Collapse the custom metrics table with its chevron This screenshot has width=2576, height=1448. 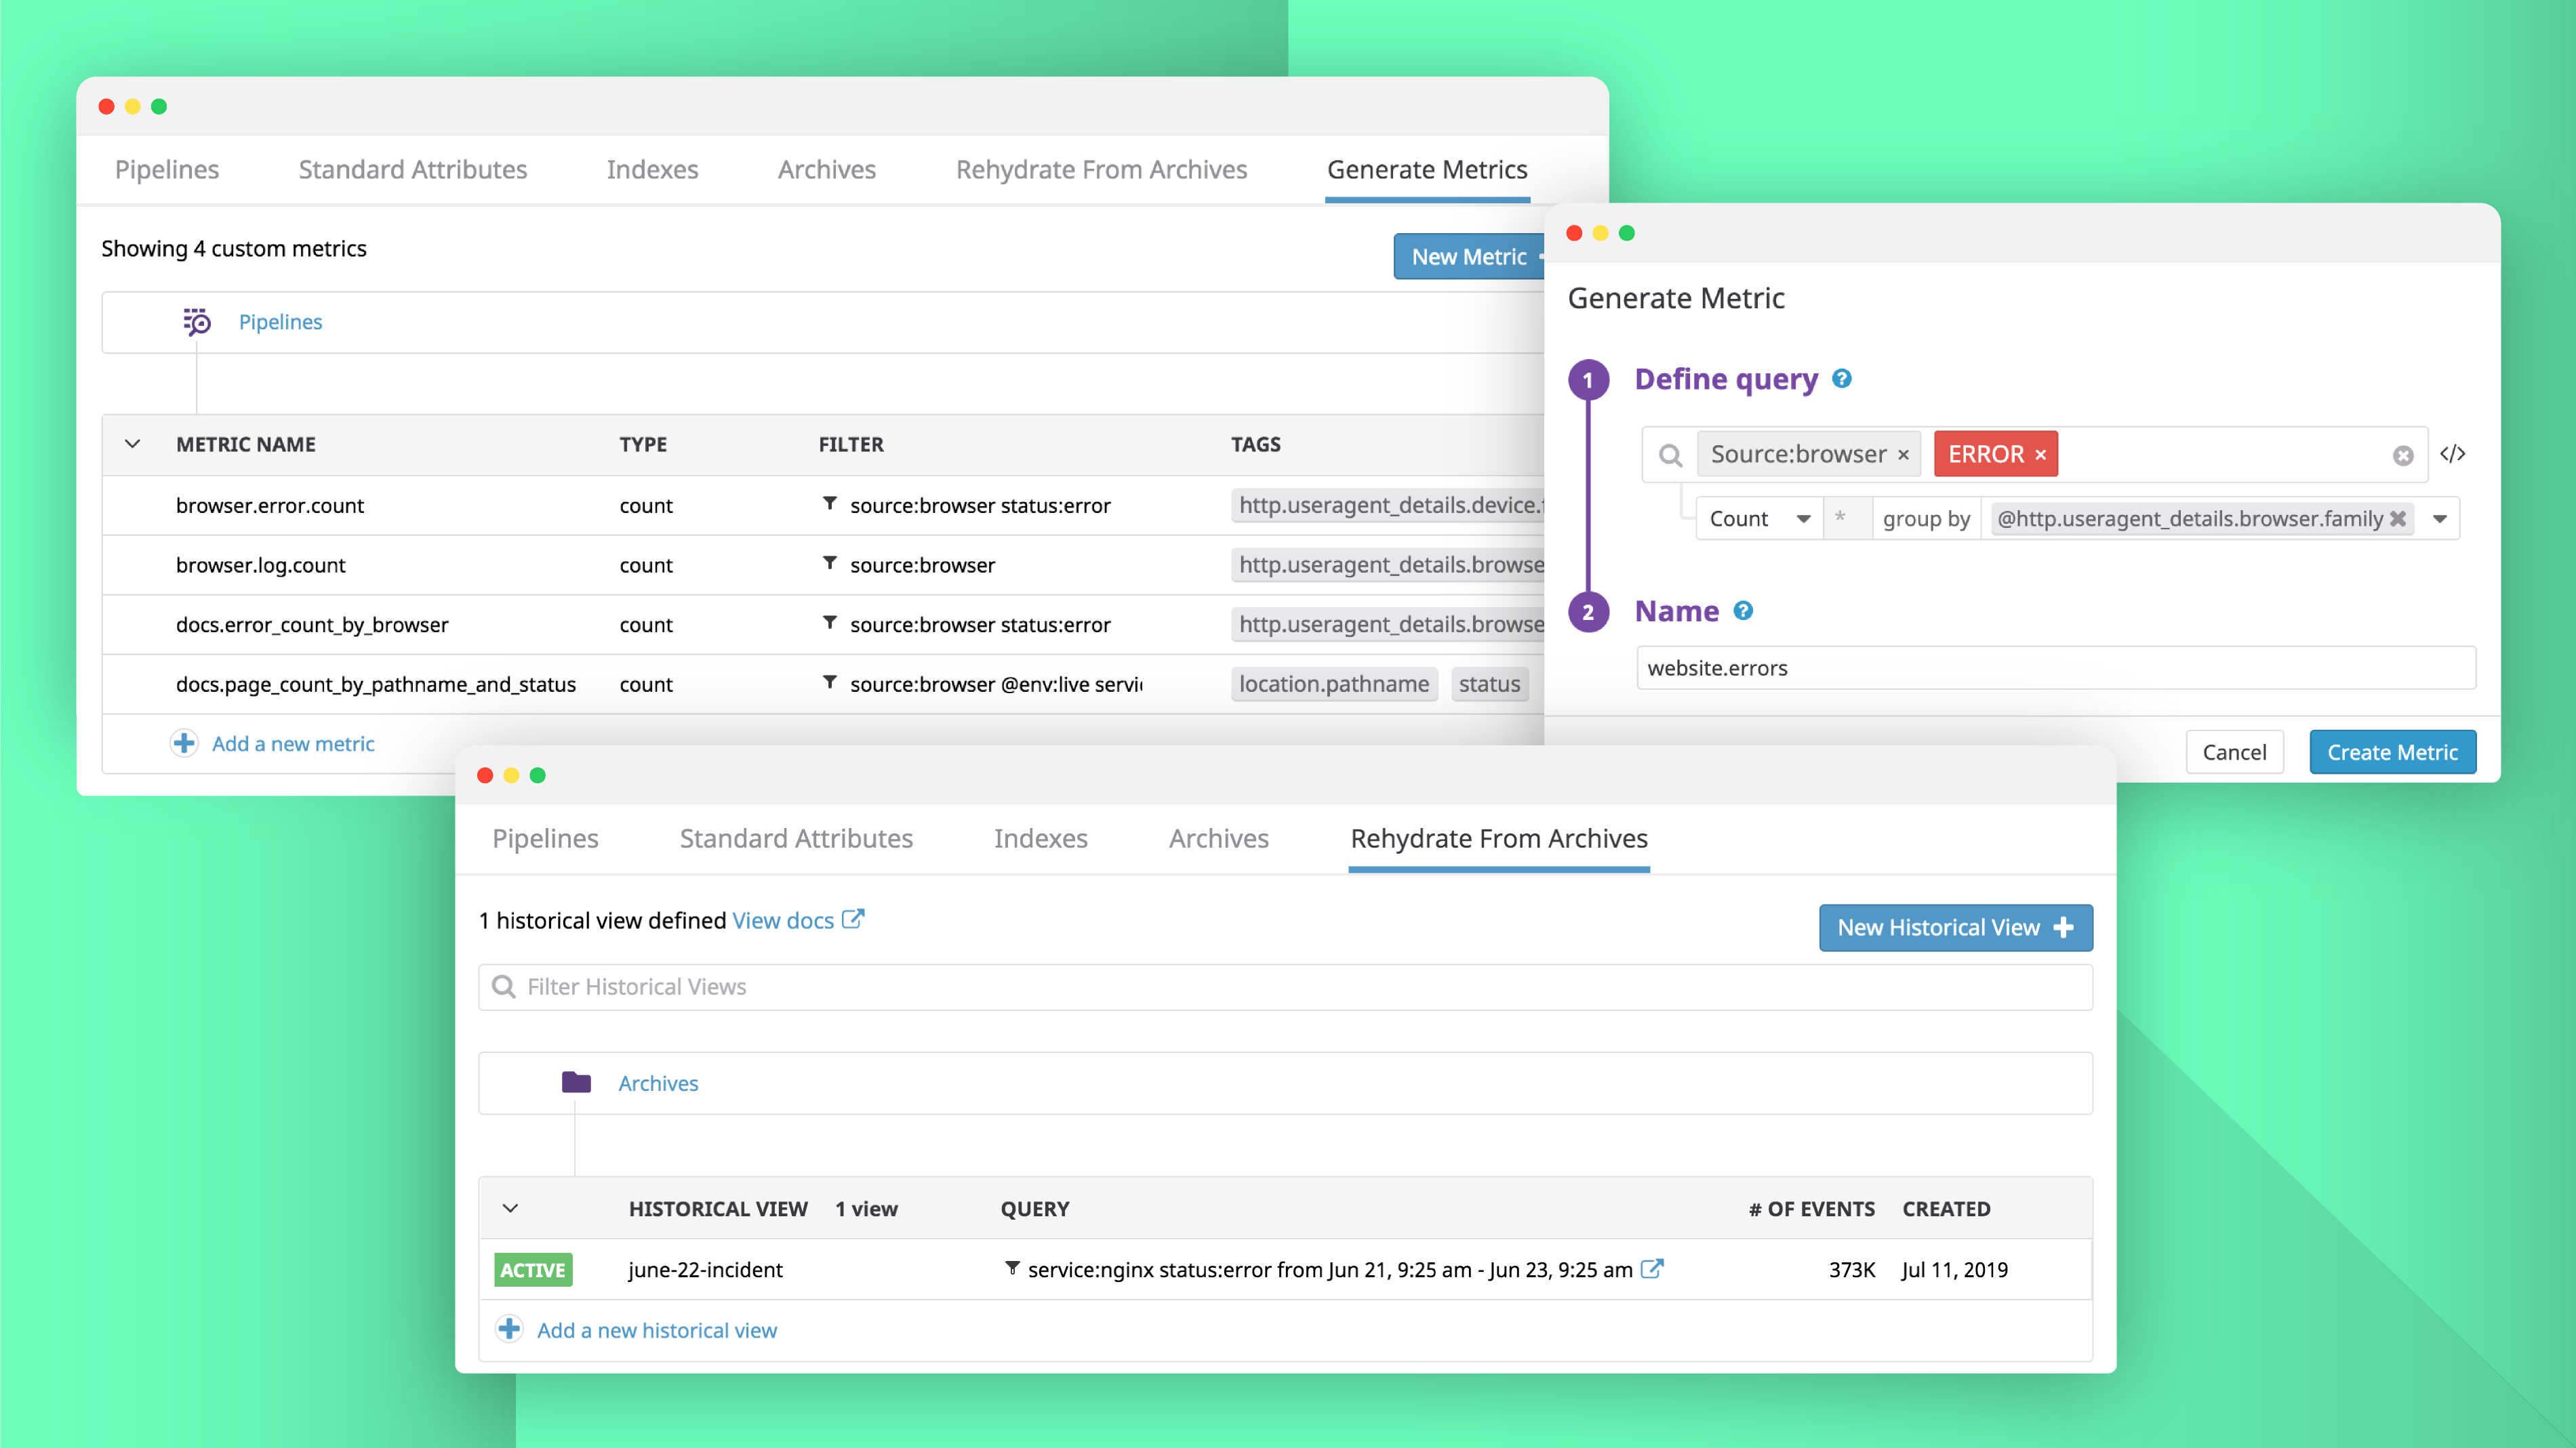[133, 444]
